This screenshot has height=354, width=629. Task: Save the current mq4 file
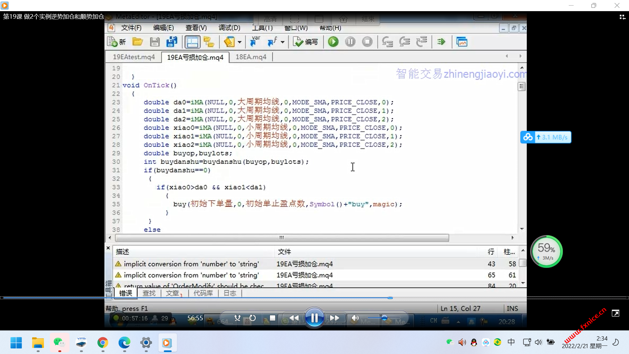coord(155,42)
